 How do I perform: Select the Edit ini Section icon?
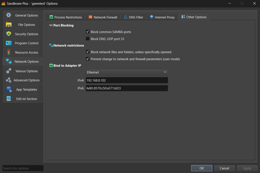click(9, 99)
